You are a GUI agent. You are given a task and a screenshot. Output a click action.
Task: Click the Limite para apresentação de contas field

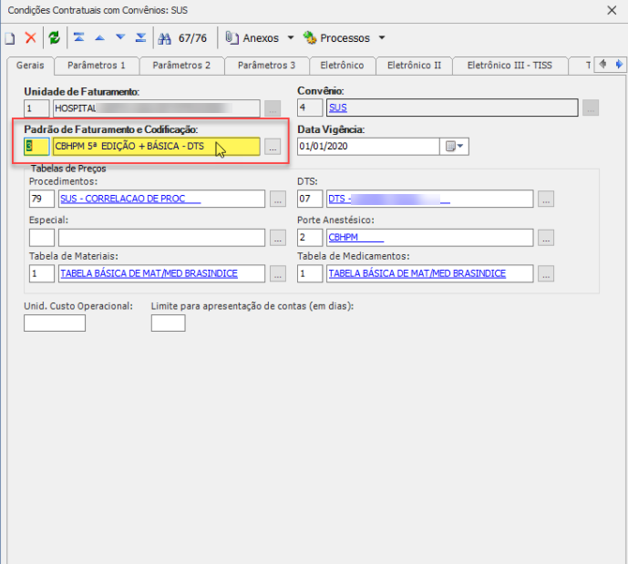[169, 323]
